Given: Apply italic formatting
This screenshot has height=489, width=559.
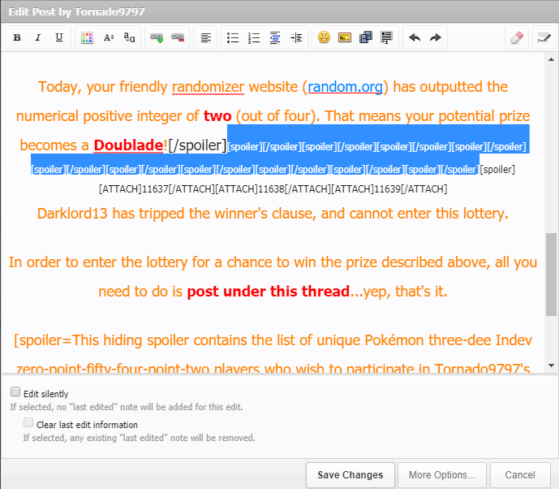Looking at the screenshot, I should click(37, 38).
